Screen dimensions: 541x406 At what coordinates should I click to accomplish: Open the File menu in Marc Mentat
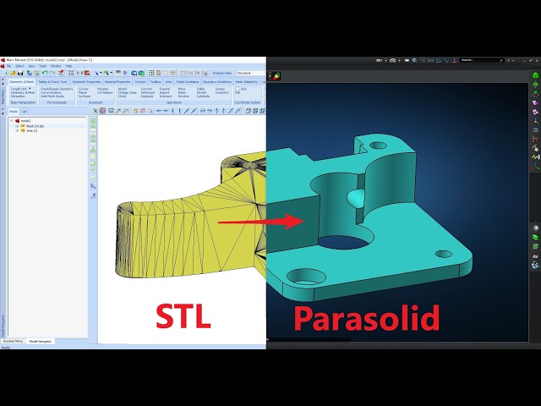point(9,66)
